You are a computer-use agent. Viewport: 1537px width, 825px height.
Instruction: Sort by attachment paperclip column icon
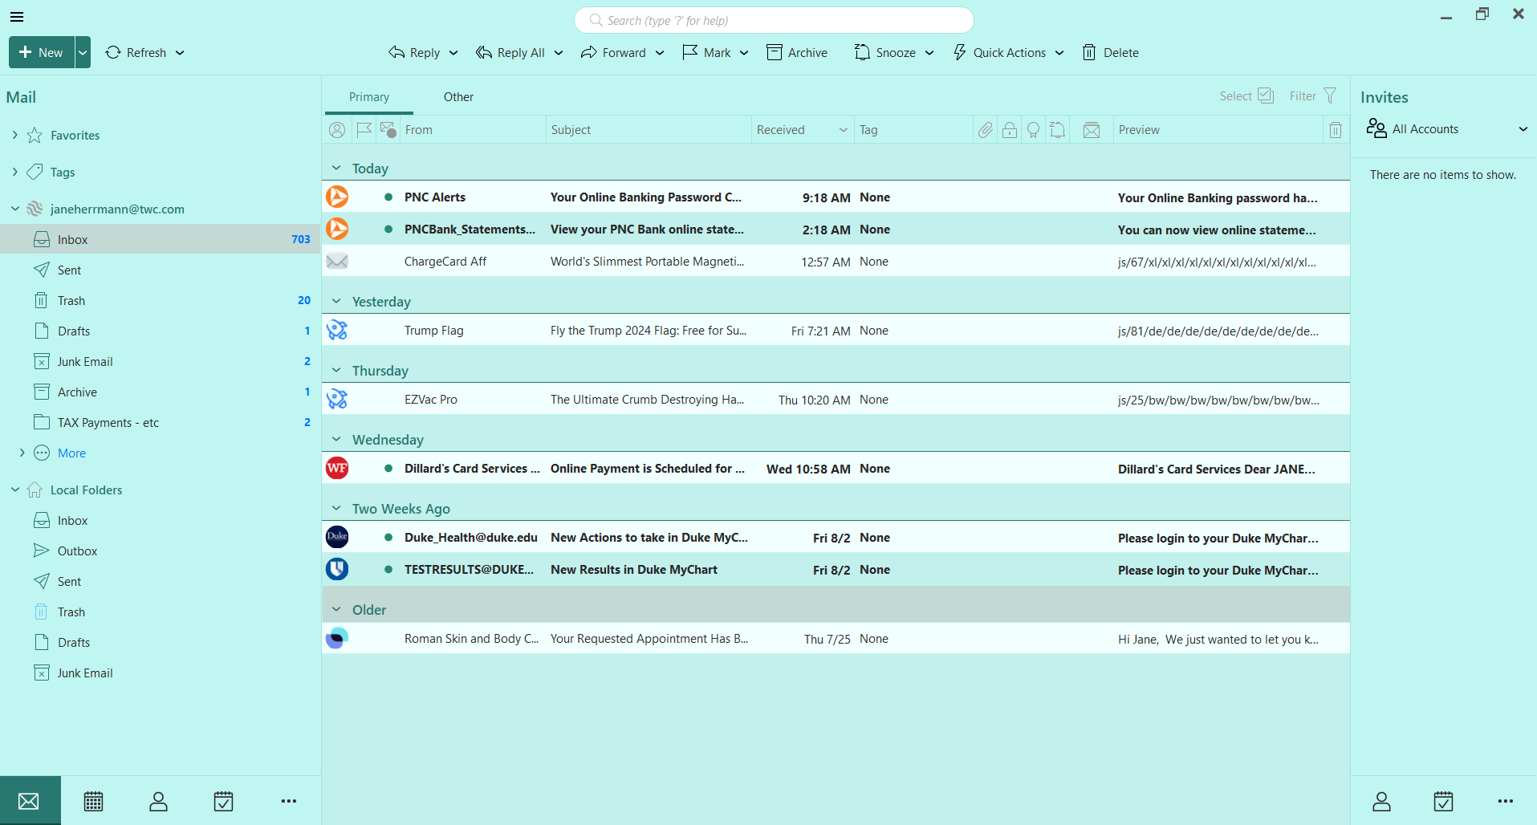(x=986, y=130)
